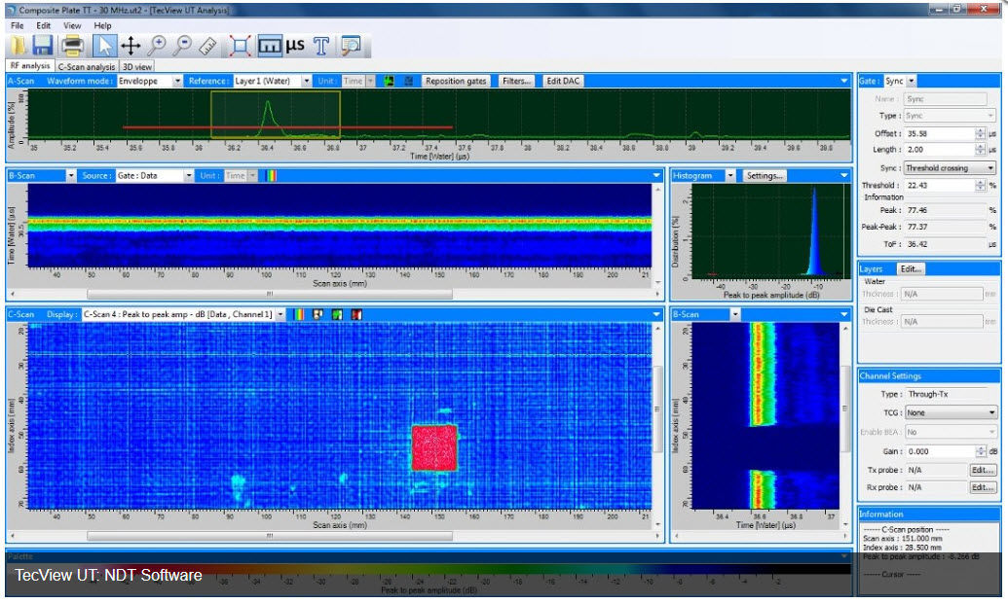Activate the Zoom out tool
Image resolution: width=1008 pixels, height=603 pixels.
point(183,43)
